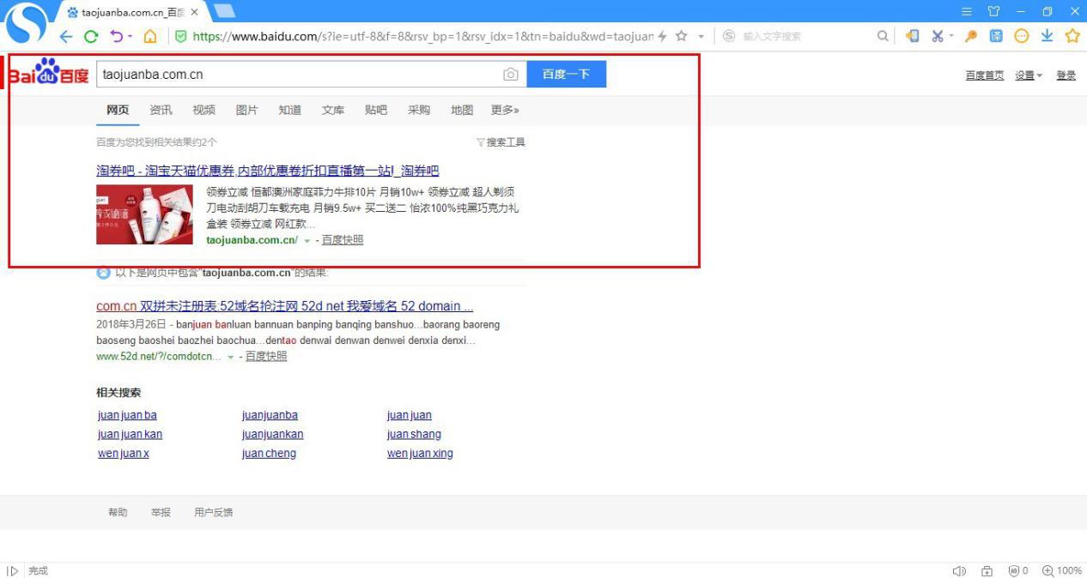Open favorites star at toolbar far right
This screenshot has height=578, width=1087.
[x=1072, y=36]
